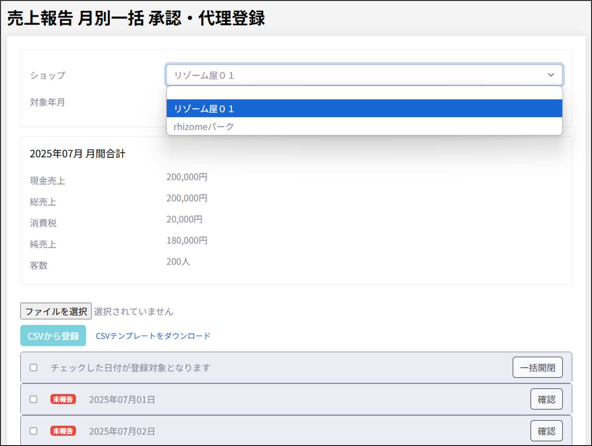The image size is (592, 446).
Task: Click the 選択されていません file status text
Action: tap(133, 312)
